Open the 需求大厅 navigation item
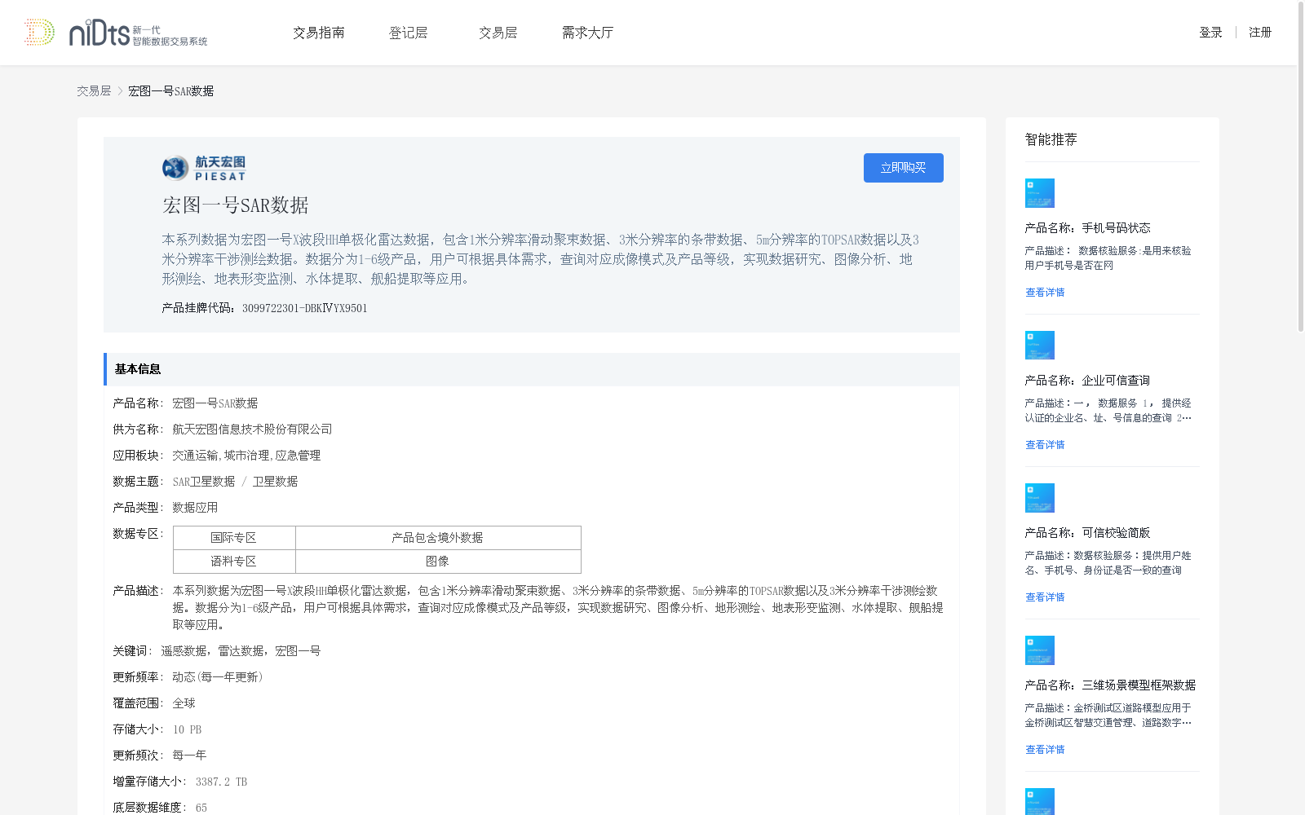 (x=588, y=33)
